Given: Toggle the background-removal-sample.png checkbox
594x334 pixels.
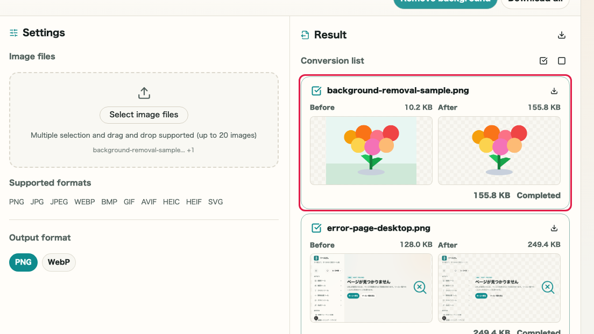Looking at the screenshot, I should (316, 91).
